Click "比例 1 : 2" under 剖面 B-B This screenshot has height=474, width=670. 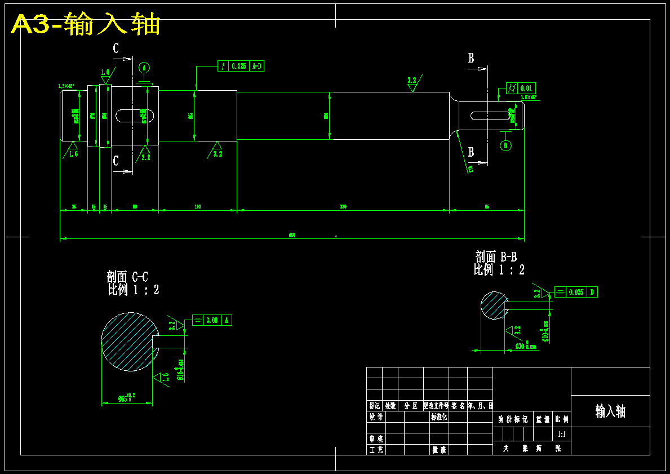[499, 270]
